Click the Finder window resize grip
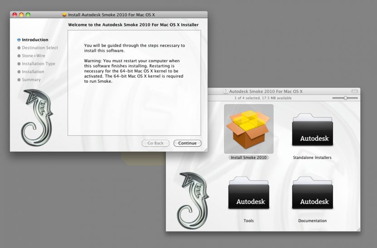 (x=358, y=229)
